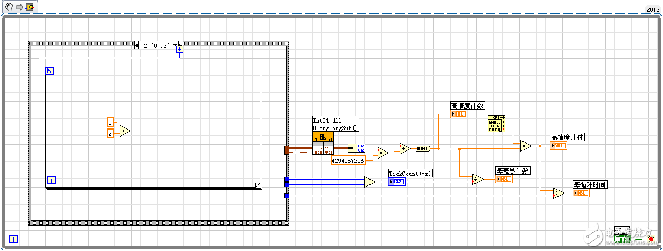Viewport: 663px width, 251px height.
Task: Select the Add node inside For Loop
Action: coord(125,131)
